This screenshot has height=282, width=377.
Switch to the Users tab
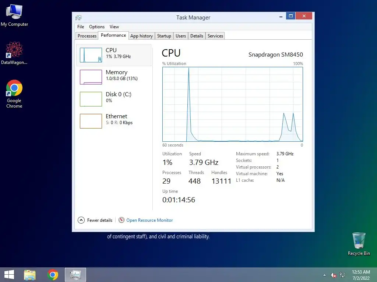[180, 36]
